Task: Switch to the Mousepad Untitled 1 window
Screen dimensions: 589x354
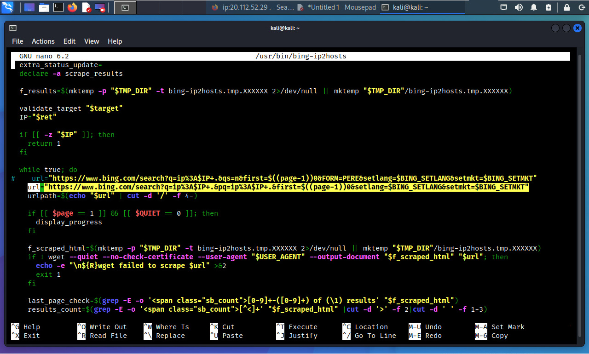Action: [336, 7]
